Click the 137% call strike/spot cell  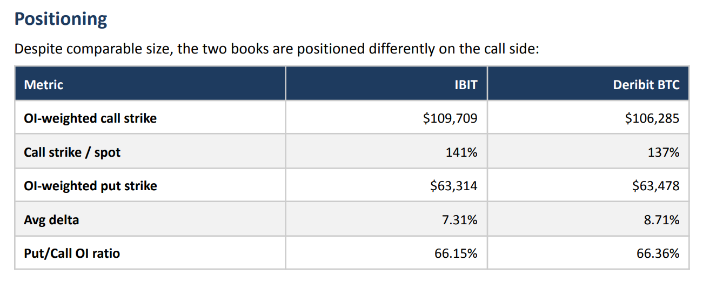click(x=664, y=152)
